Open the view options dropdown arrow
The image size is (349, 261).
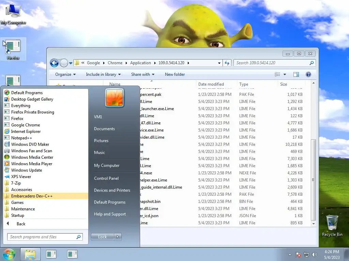coord(285,74)
